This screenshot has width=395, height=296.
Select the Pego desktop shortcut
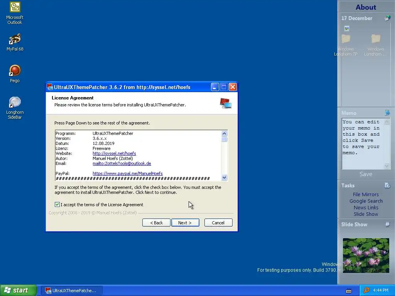(x=15, y=74)
